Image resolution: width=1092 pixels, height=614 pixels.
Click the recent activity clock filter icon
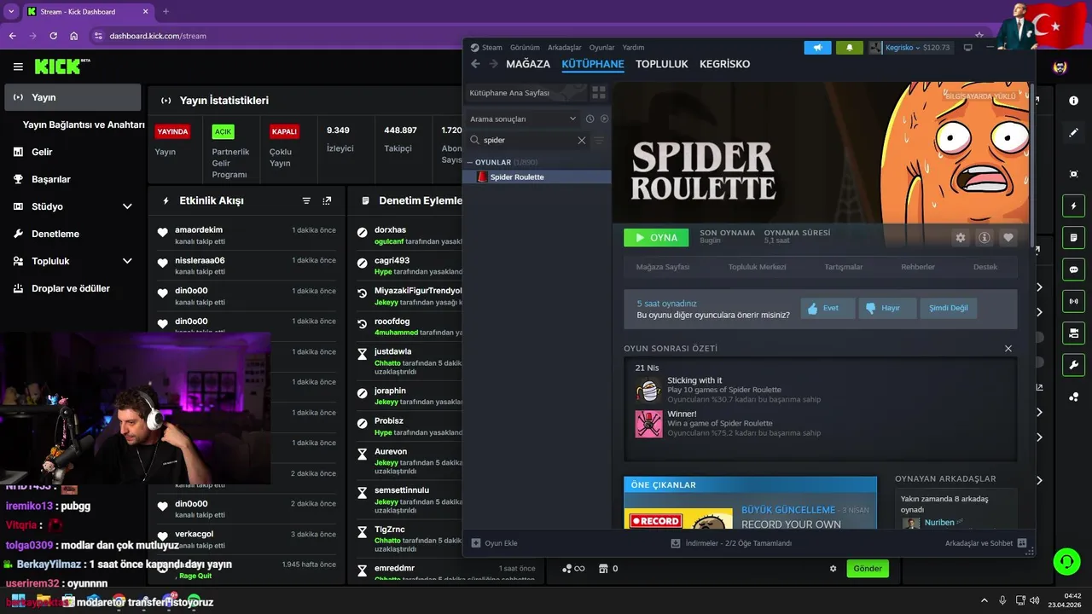(590, 119)
